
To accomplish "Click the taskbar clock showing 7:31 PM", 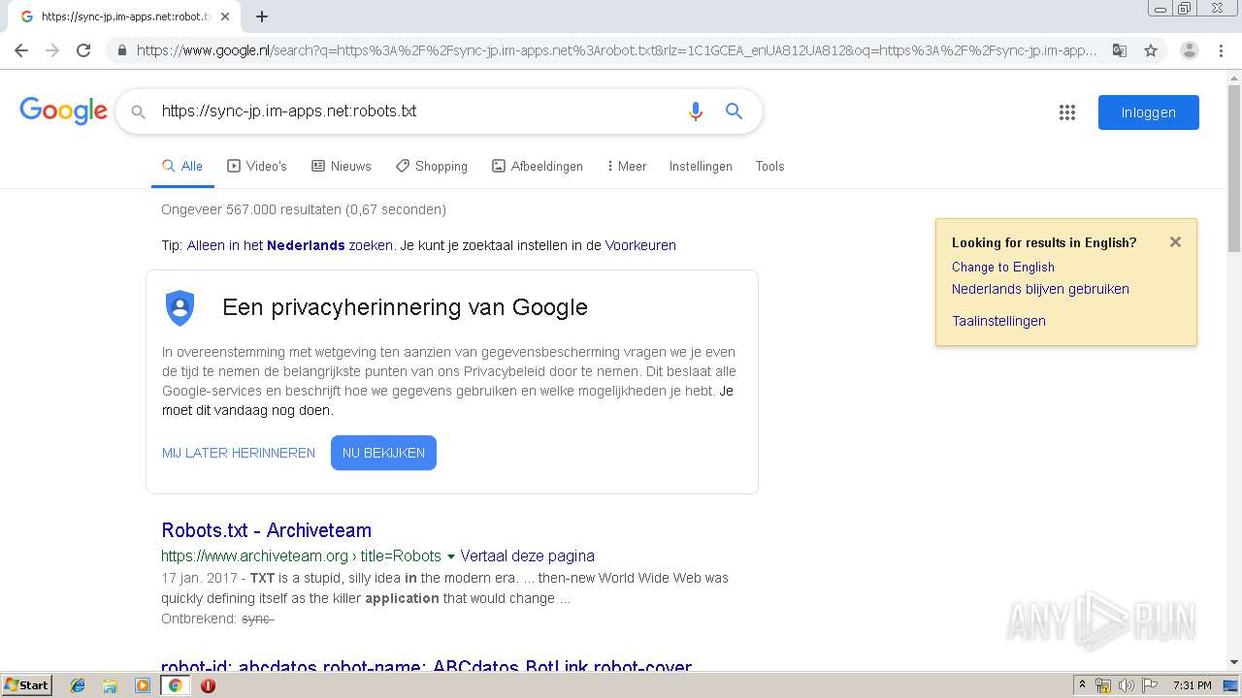I will tap(1193, 685).
